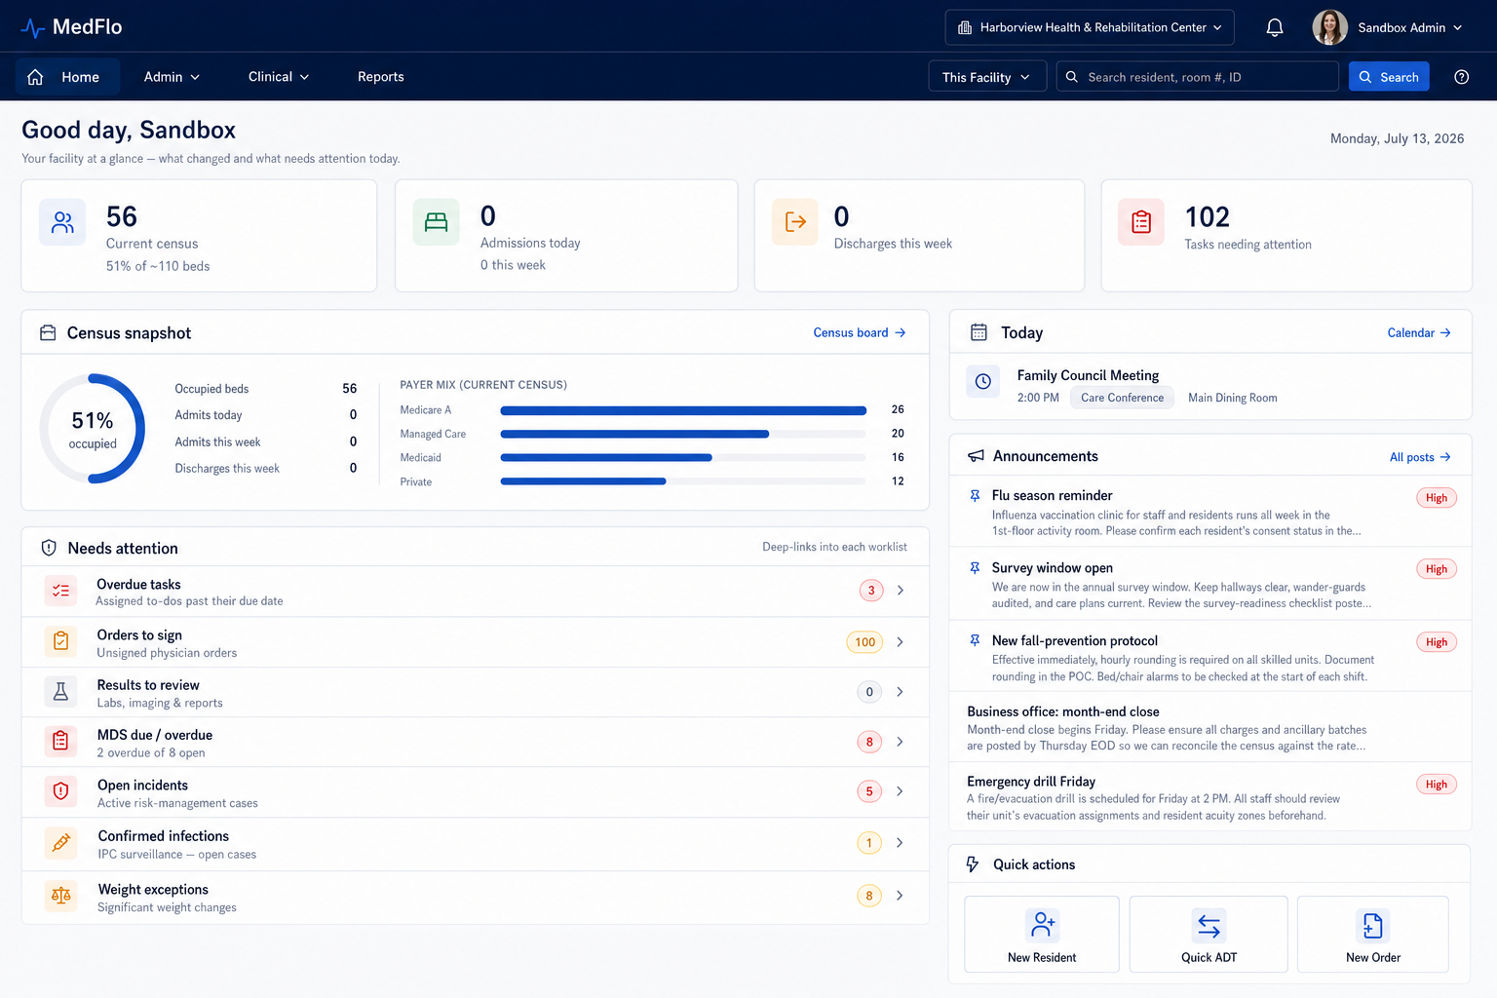Open the Reports menu item
Viewport: 1497px width, 998px height.
380,77
